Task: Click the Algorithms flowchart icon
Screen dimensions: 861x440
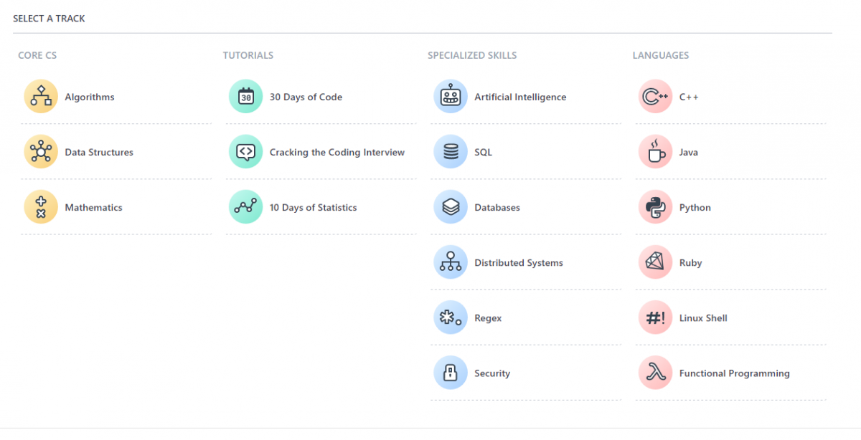Action: (41, 97)
